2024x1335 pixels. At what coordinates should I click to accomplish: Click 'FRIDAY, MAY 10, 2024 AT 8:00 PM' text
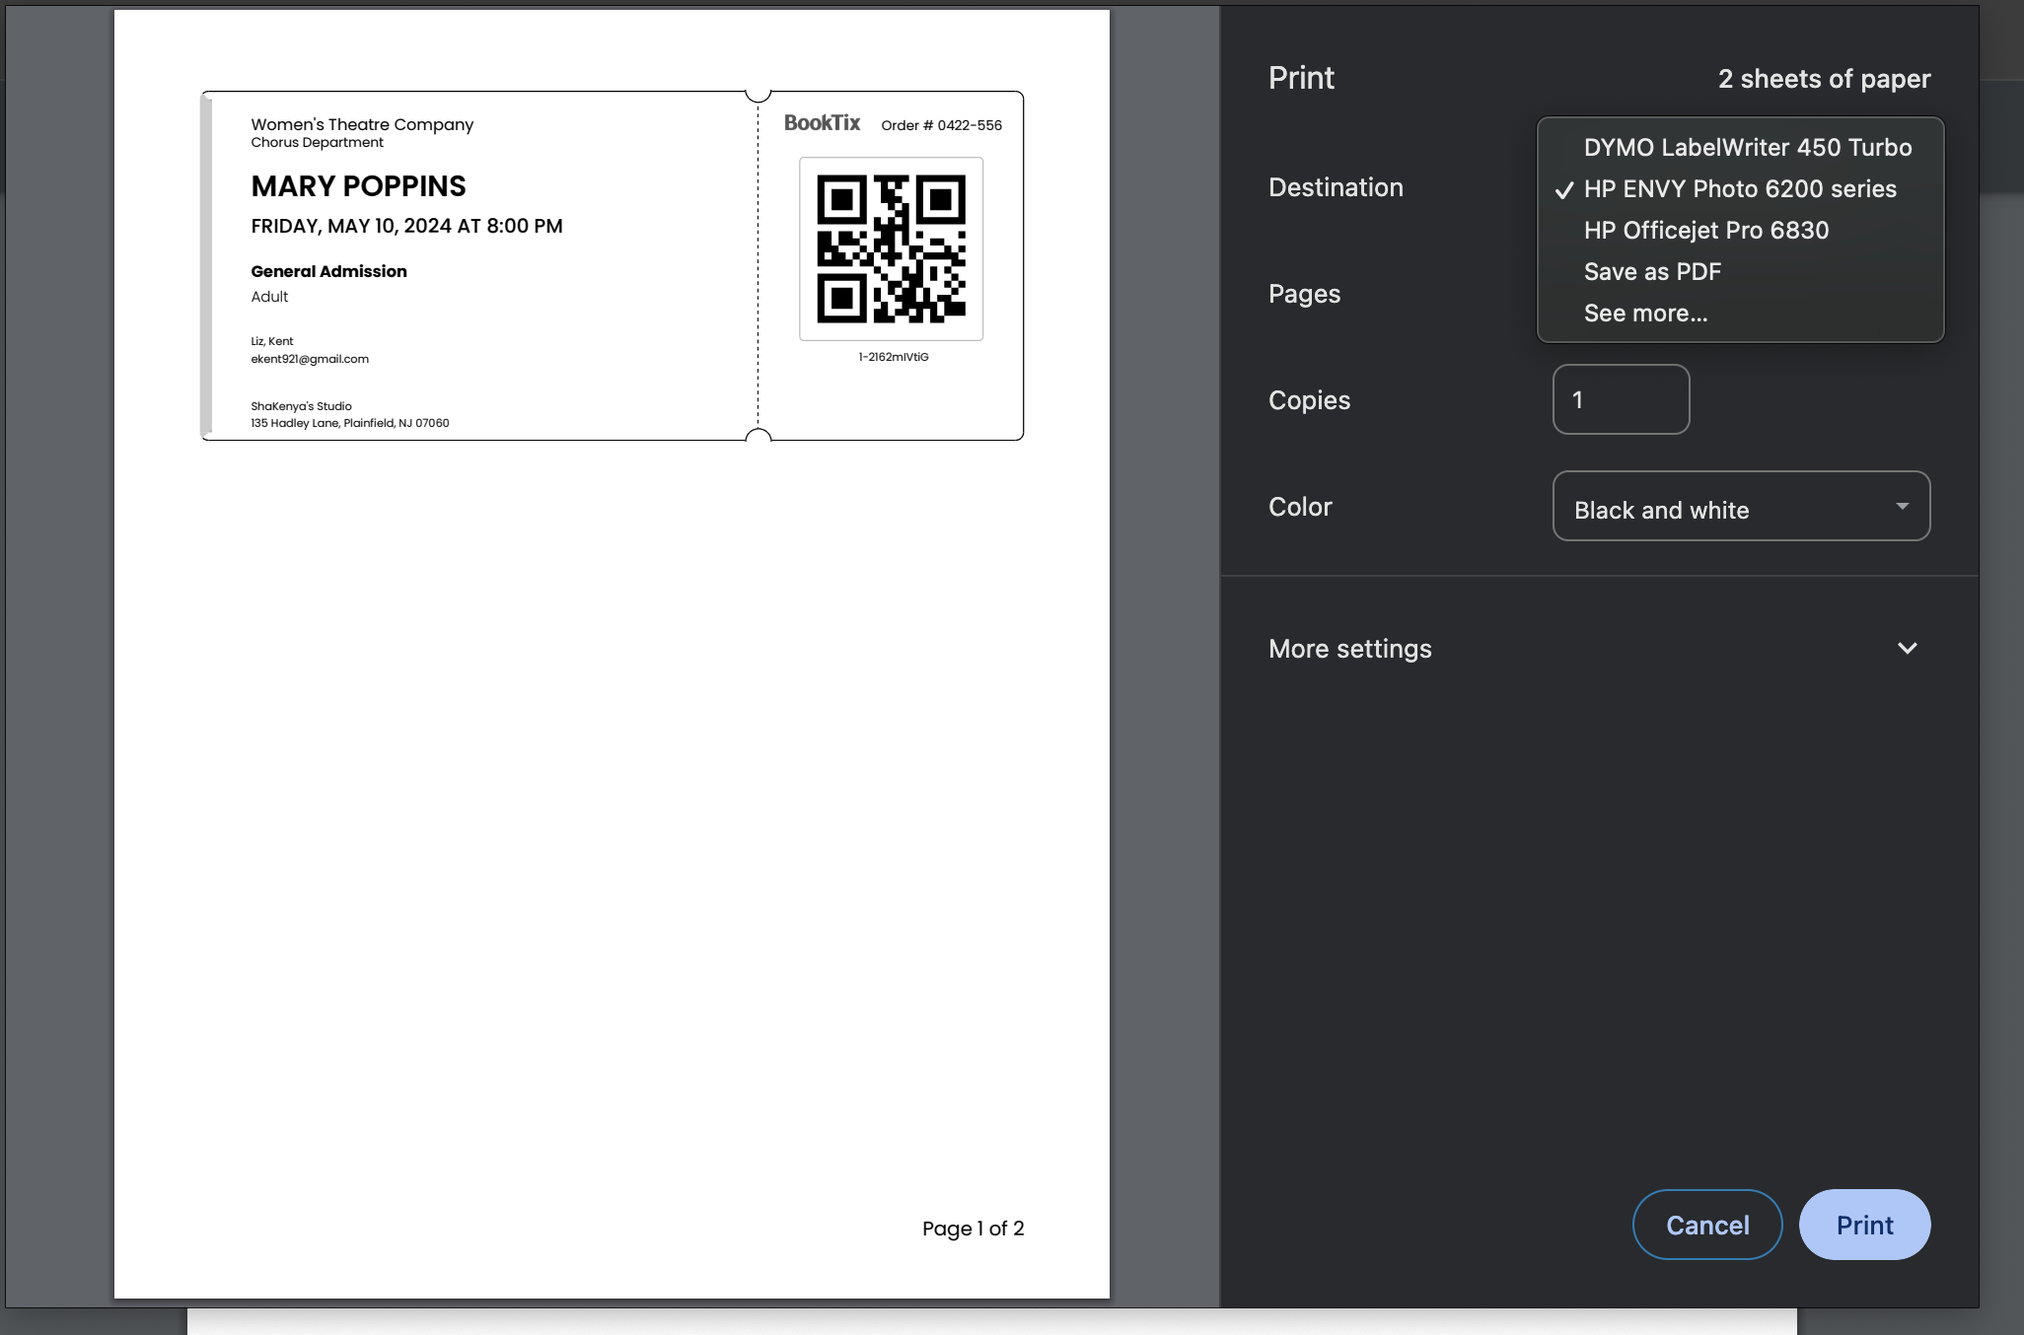[406, 226]
